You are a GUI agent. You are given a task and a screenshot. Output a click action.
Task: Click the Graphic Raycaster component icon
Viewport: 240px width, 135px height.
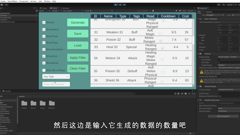pyautogui.click(x=200, y=100)
